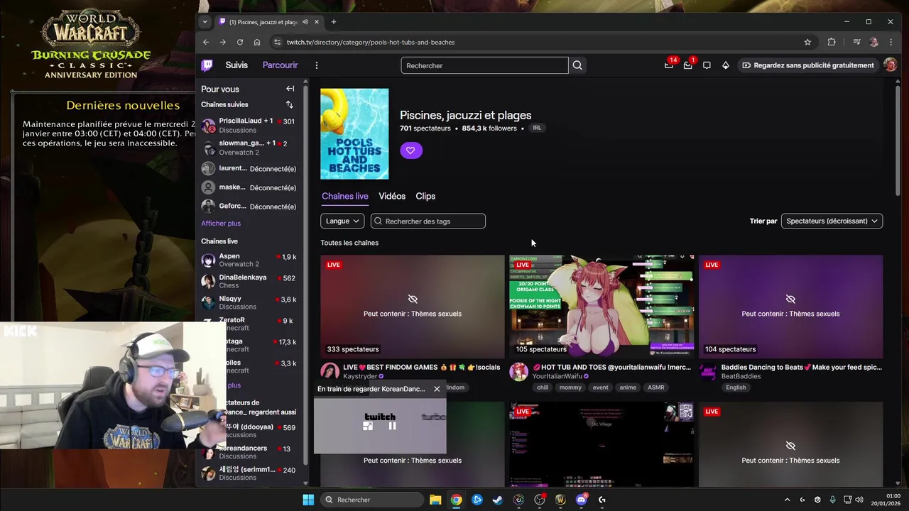This screenshot has height=511, width=909.
Task: Bookmark this page with the star icon
Action: 807,42
